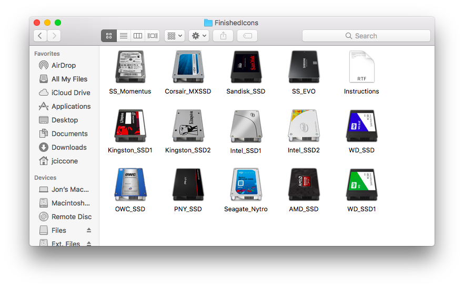This screenshot has width=464, height=288.
Task: Select the PNY_SSD drive icon
Action: (x=188, y=184)
